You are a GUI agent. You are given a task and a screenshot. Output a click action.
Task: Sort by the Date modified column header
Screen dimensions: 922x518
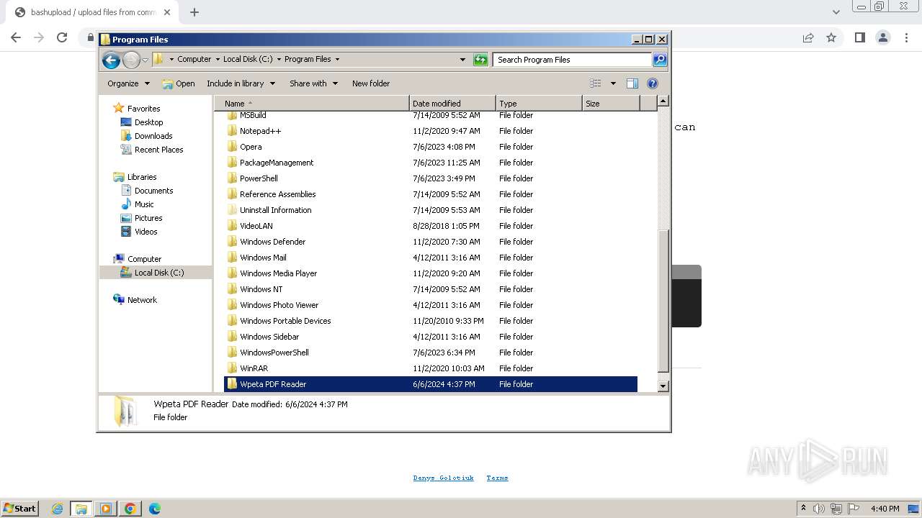pos(452,104)
